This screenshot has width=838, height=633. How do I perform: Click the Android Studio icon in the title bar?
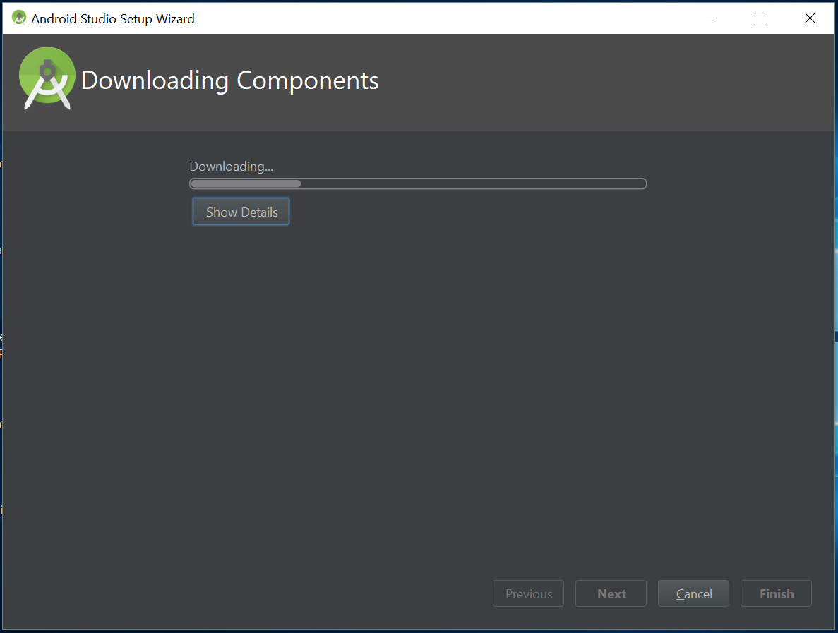[x=18, y=17]
